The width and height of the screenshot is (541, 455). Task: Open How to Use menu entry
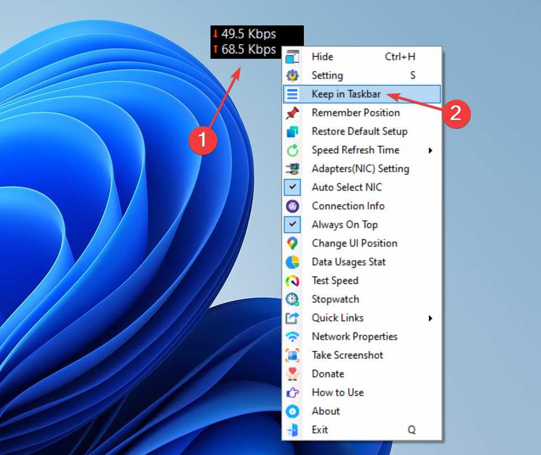point(362,392)
